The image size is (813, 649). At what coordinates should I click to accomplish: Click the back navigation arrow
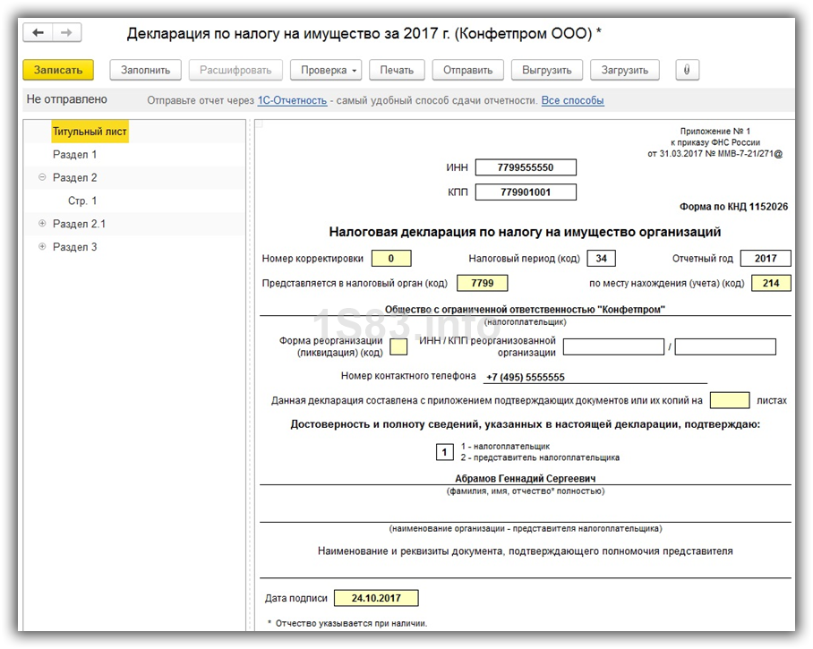[38, 33]
